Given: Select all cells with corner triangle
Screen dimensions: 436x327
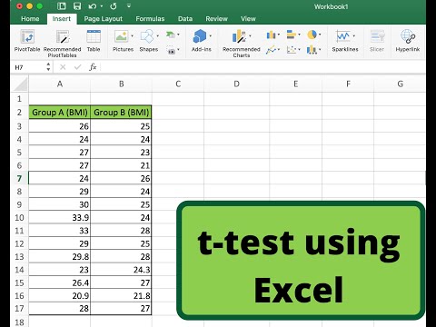Looking at the screenshot, I should click(x=21, y=84).
